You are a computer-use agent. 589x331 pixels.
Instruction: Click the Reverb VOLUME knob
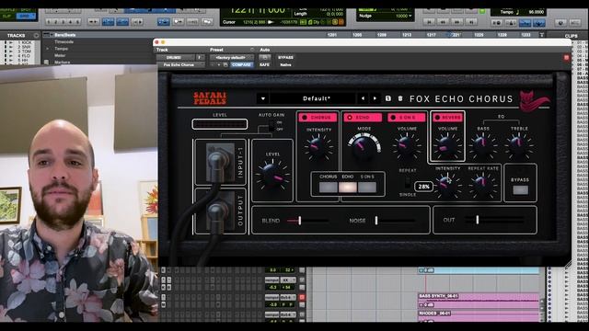(x=447, y=146)
